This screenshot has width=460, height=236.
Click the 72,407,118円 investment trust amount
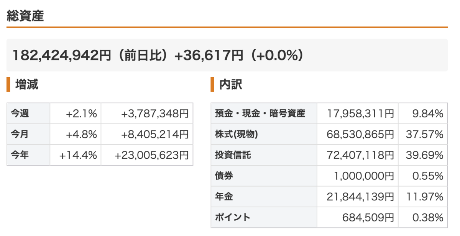[360, 155]
